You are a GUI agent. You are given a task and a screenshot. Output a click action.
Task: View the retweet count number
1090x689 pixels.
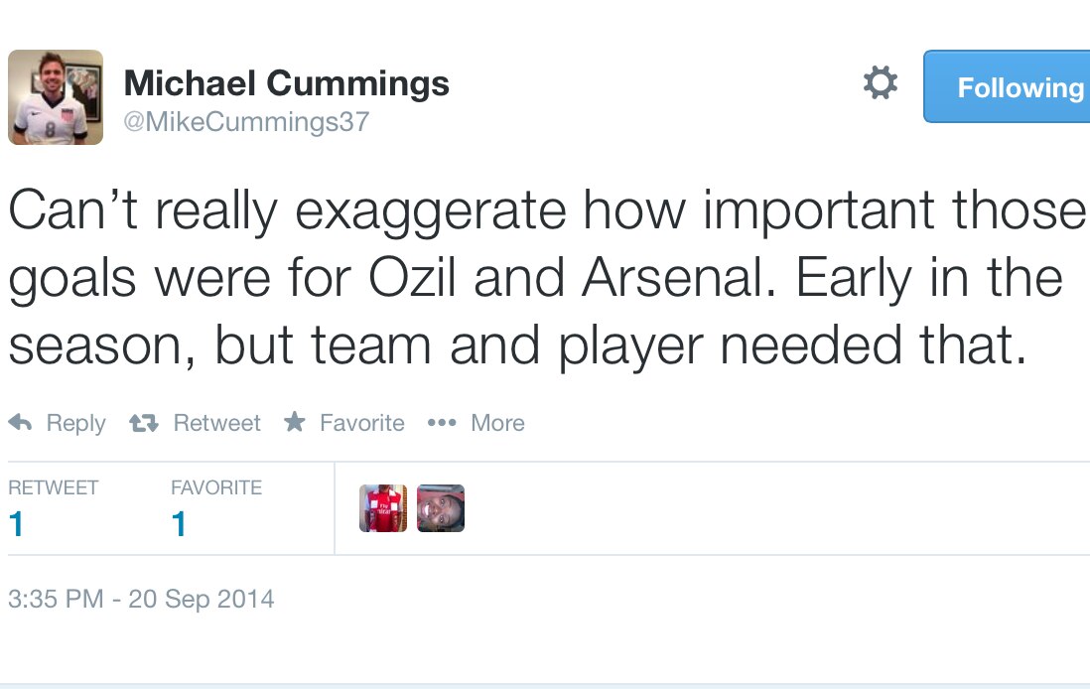click(16, 523)
